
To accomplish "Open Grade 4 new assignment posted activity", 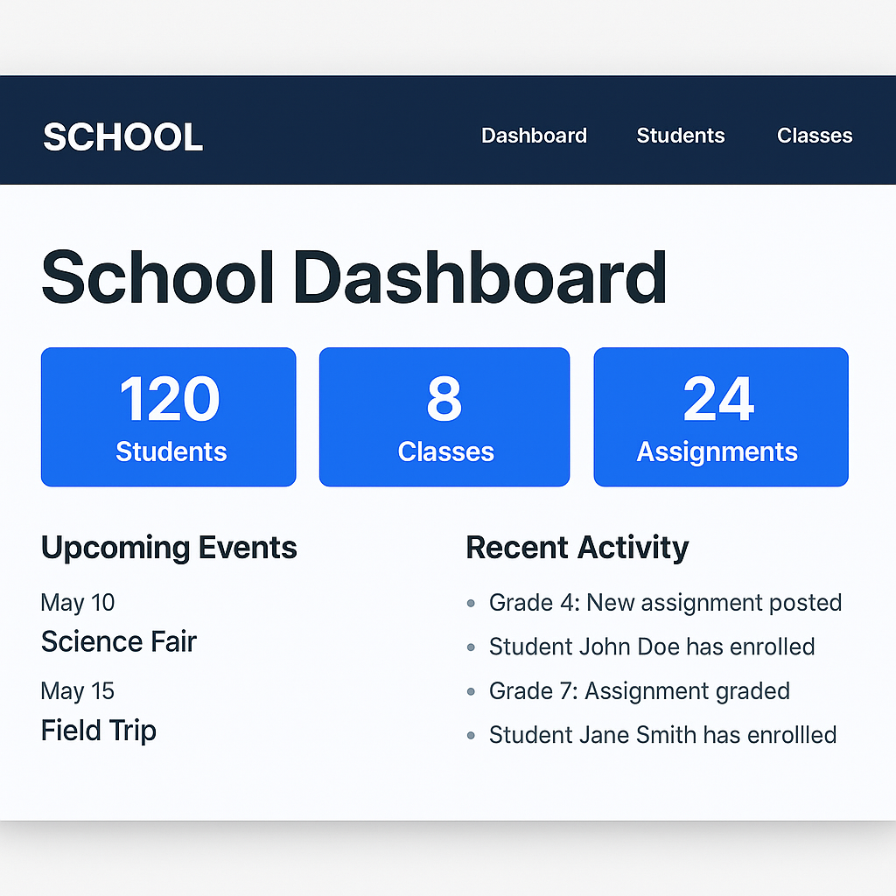I will pyautogui.click(x=665, y=603).
